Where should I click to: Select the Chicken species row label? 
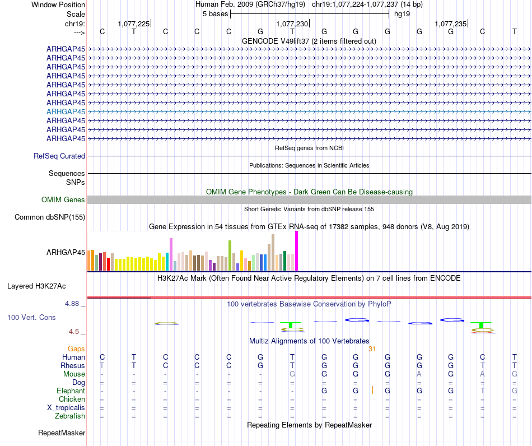(72, 399)
